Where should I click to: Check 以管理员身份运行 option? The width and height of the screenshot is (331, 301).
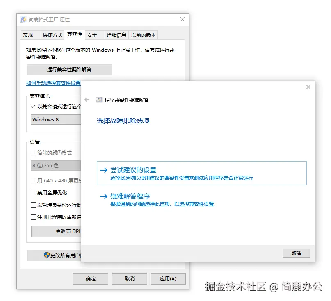(33, 204)
